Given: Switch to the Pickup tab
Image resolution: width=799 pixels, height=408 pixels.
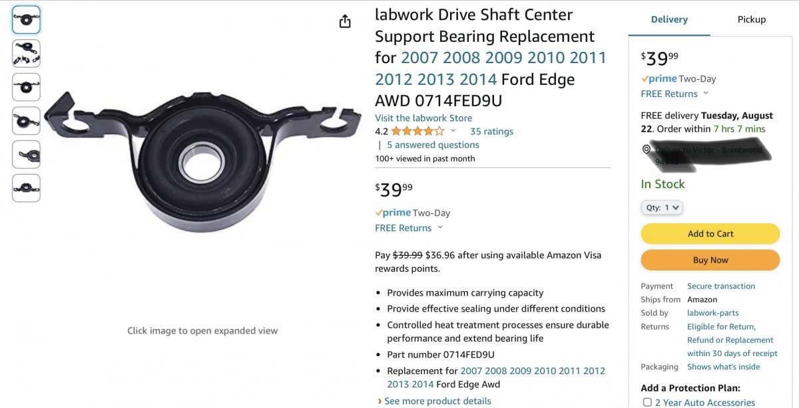Looking at the screenshot, I should [x=751, y=20].
